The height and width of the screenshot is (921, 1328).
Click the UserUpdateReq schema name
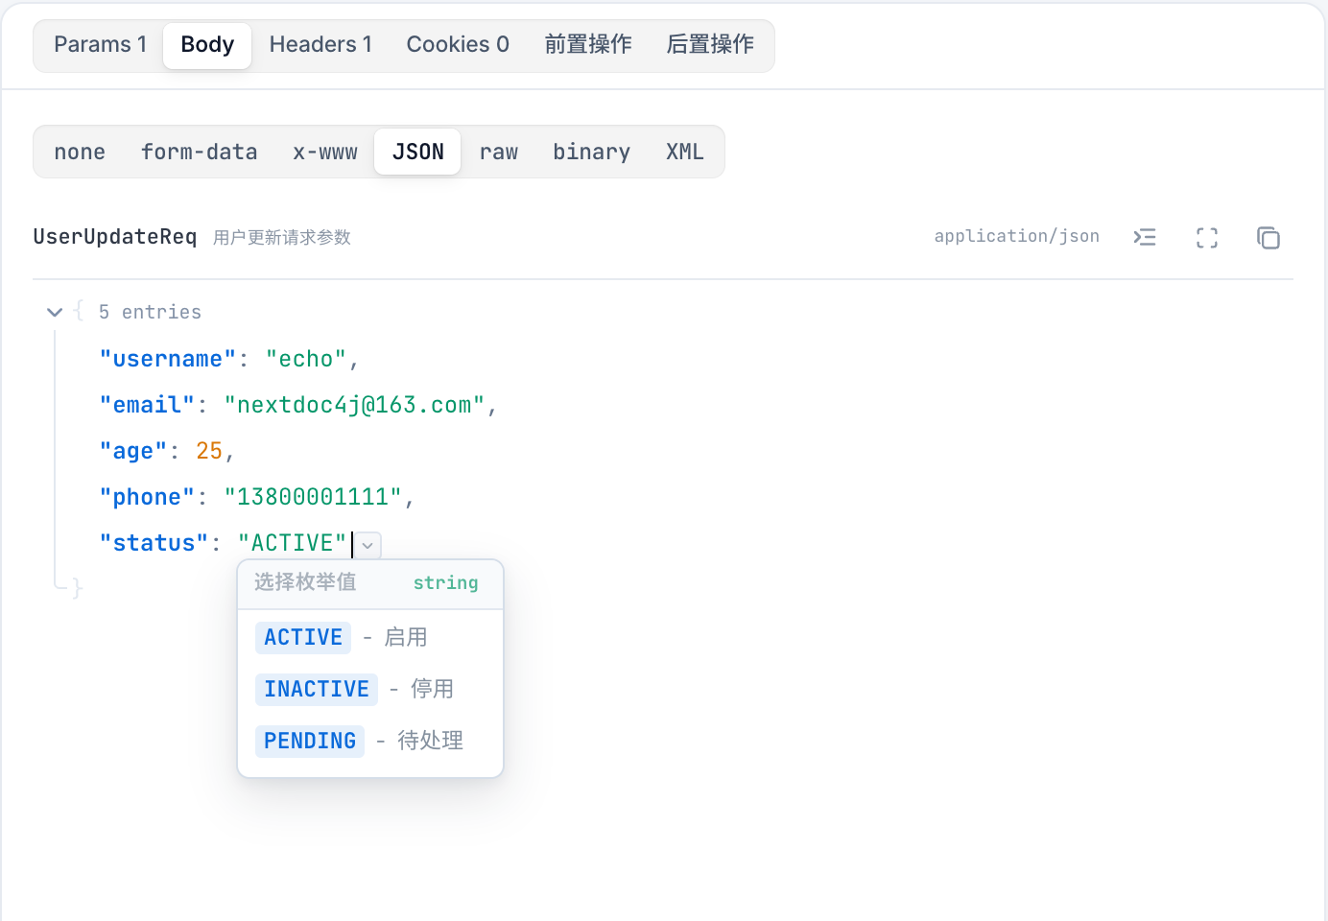click(115, 237)
